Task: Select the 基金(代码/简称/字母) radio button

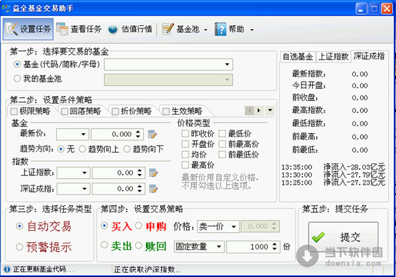Action: 17,65
